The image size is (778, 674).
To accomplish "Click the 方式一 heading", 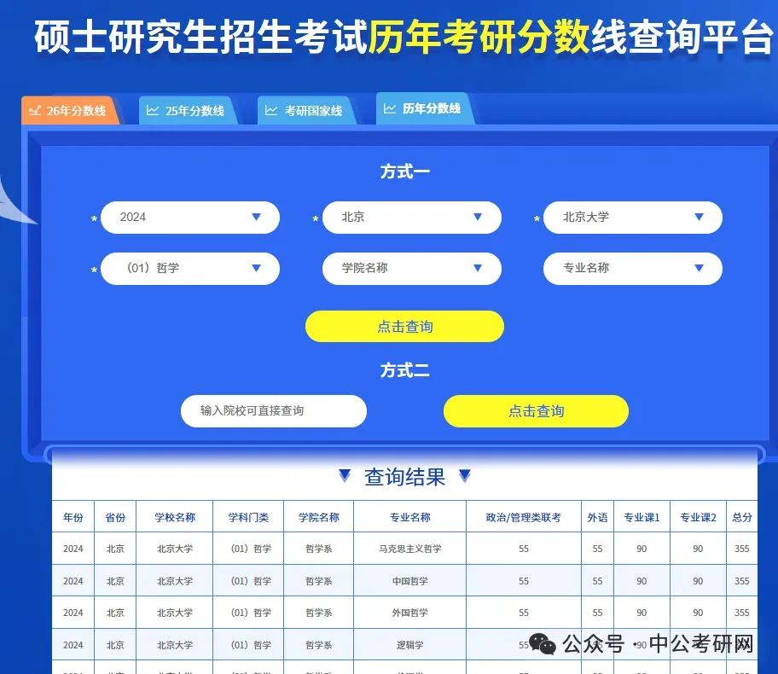I will [x=405, y=171].
